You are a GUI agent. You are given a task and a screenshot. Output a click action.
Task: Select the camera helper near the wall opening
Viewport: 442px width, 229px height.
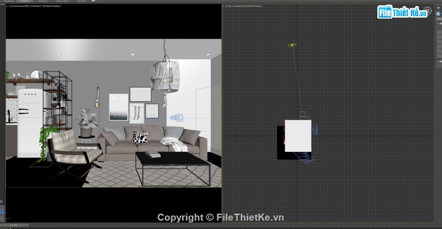[x=177, y=118]
